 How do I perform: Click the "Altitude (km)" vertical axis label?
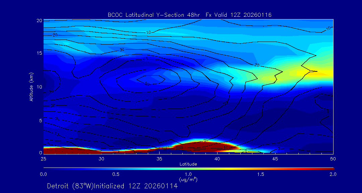click(x=31, y=87)
